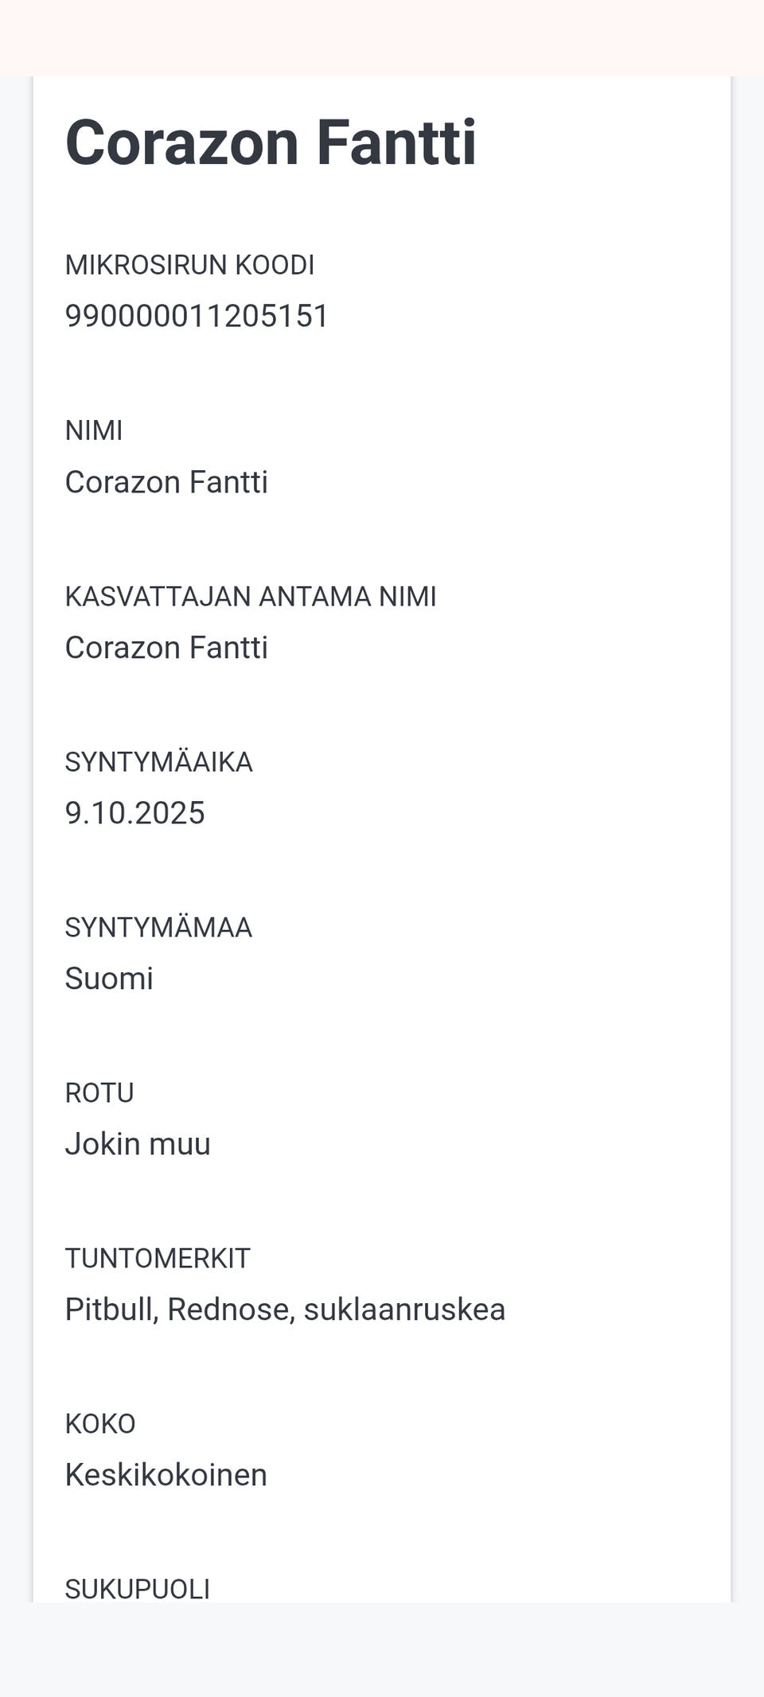Screen dimensions: 764x1697
Task: Click the gray footer area below the card
Action: point(382,1651)
